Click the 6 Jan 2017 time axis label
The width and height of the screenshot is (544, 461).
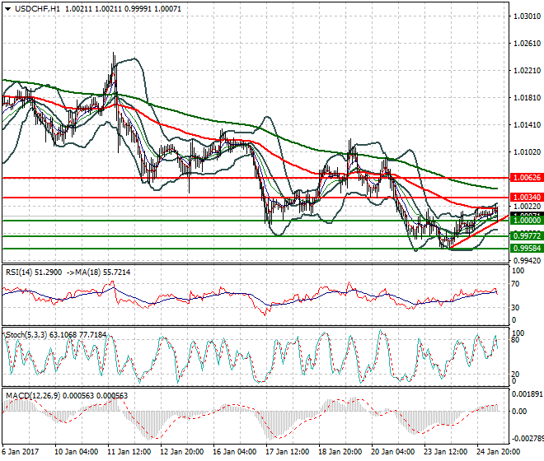click(20, 452)
